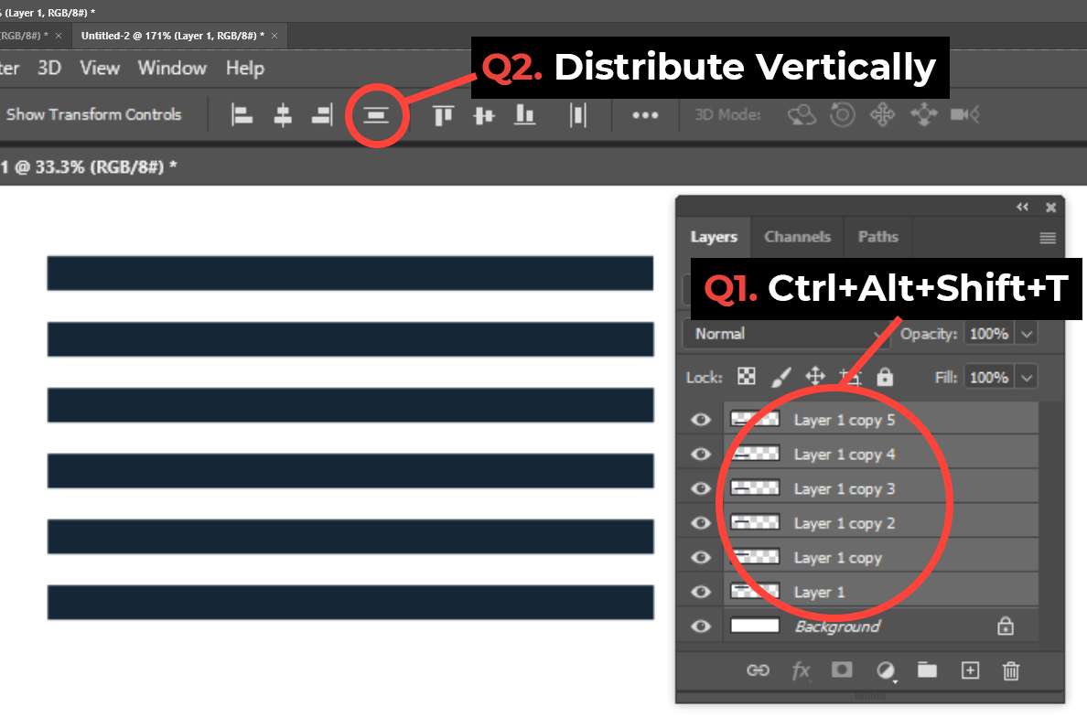Open the Layers panel hamburger menu
This screenshot has width=1087, height=728.
pyautogui.click(x=1048, y=238)
